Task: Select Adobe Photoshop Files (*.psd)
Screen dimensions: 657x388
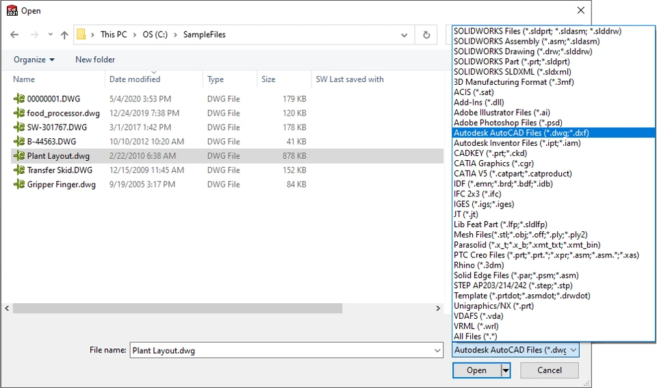Action: (x=554, y=122)
